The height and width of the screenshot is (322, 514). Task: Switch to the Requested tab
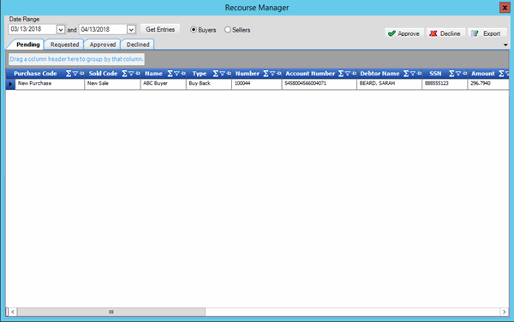point(64,45)
